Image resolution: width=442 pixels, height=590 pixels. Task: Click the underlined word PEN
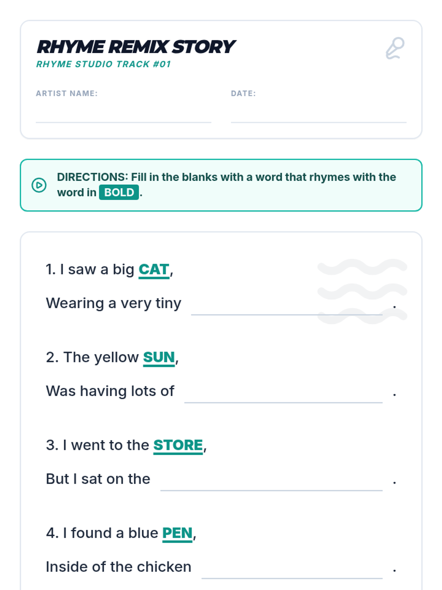tap(178, 533)
